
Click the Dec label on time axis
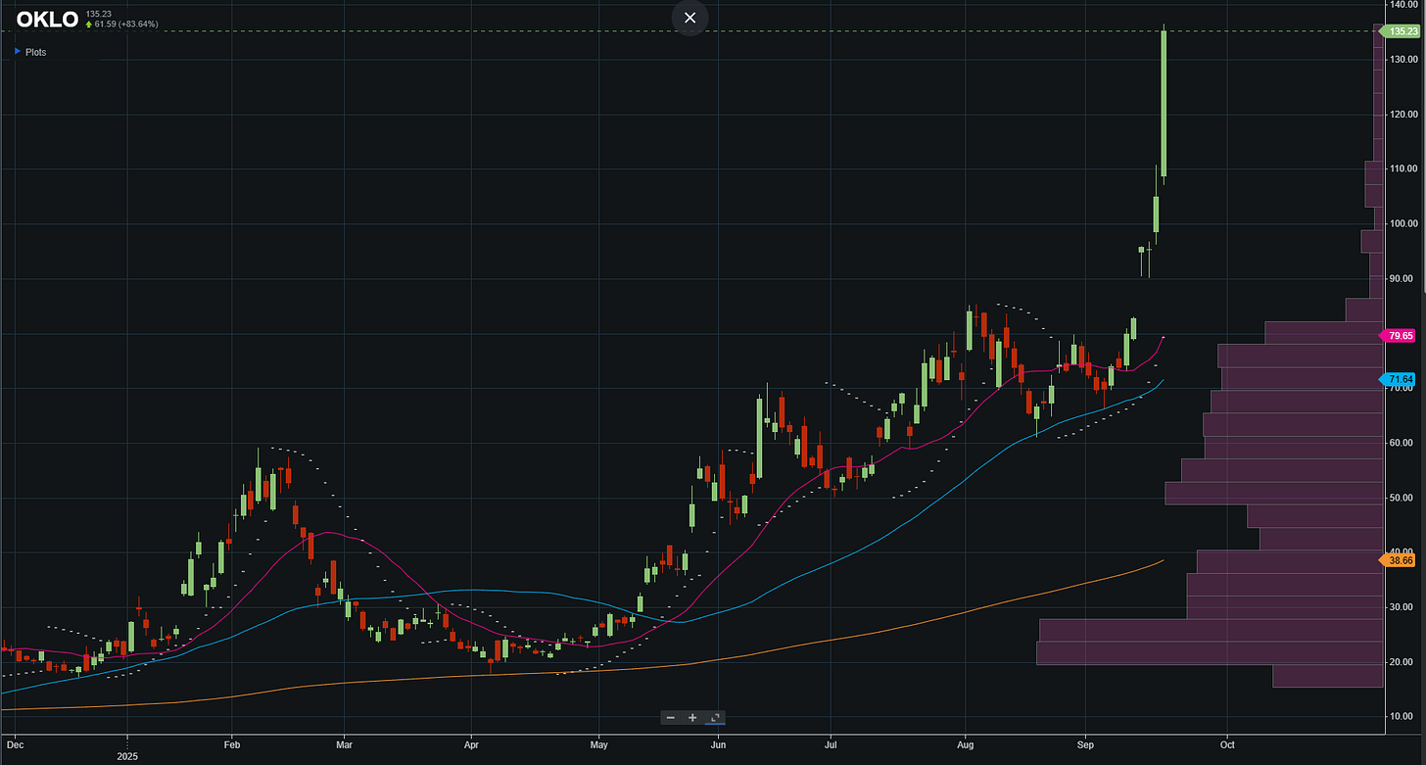pos(15,744)
